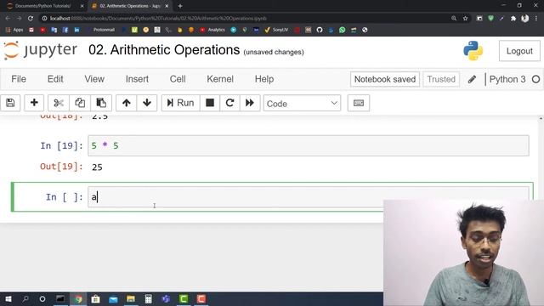Click the Notebook saved notification
Image resolution: width=544 pixels, height=306 pixels.
pyautogui.click(x=385, y=79)
